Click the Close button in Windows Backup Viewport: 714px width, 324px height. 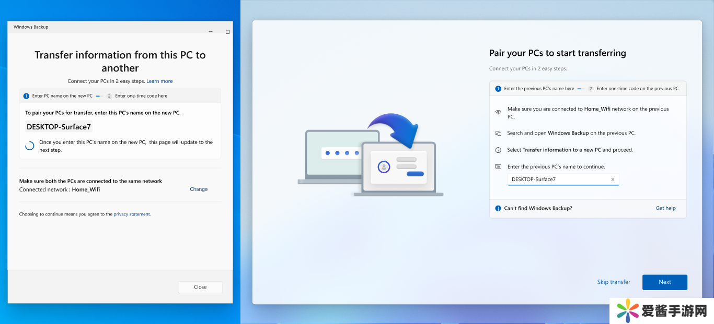[200, 287]
